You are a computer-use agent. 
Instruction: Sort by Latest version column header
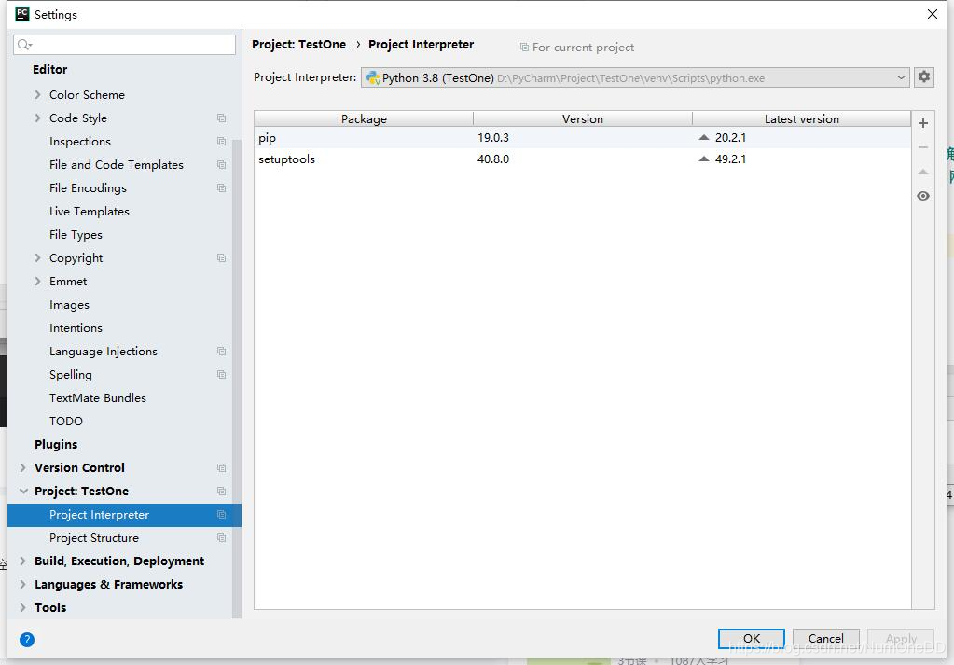pos(802,119)
